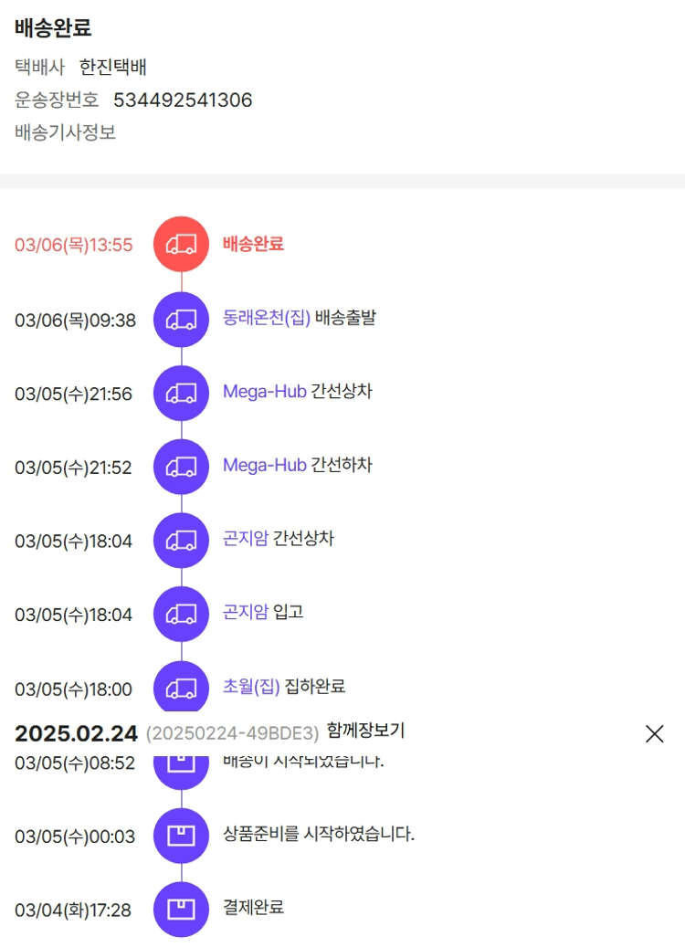This screenshot has height=947, width=685.
Task: Click the 배송기사정보 label
Action: point(65,132)
